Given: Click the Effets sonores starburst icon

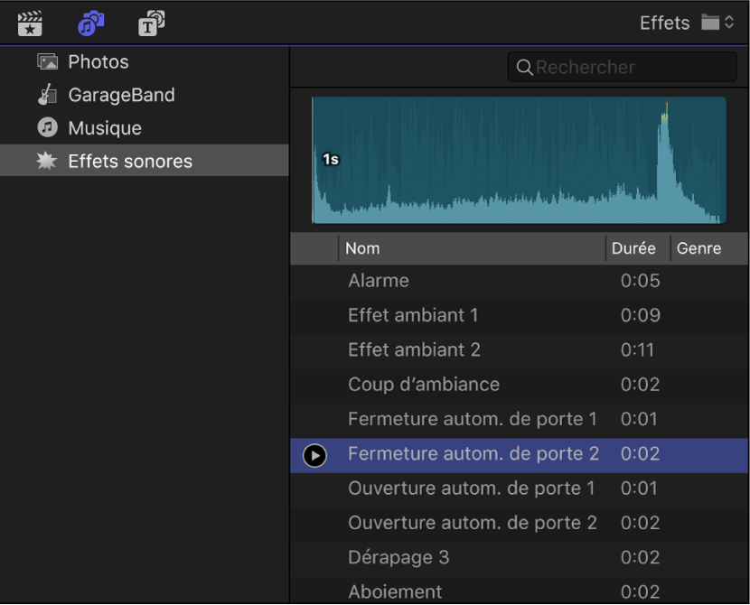Looking at the screenshot, I should pyautogui.click(x=45, y=161).
